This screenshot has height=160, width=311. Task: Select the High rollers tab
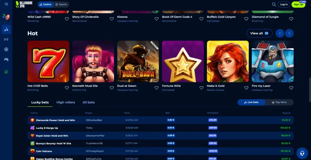[66, 102]
